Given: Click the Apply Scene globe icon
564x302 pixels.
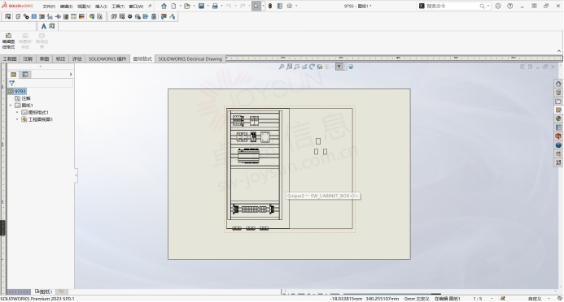Looking at the screenshot, I should click(x=351, y=67).
